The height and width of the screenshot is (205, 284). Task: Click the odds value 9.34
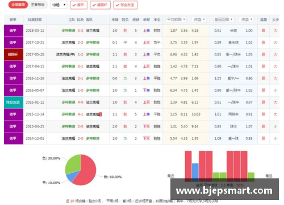[195, 126]
